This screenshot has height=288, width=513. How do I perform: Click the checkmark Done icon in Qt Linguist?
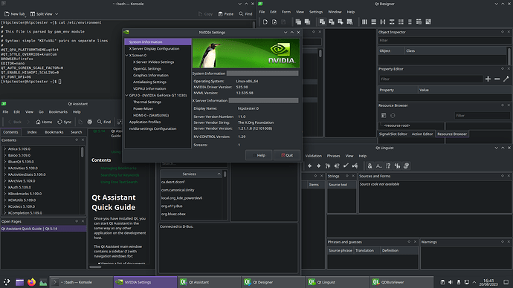pyautogui.click(x=346, y=166)
